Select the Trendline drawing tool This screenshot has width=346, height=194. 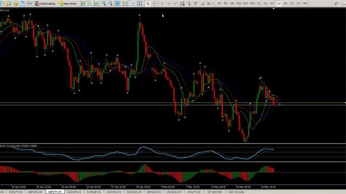[175, 4]
